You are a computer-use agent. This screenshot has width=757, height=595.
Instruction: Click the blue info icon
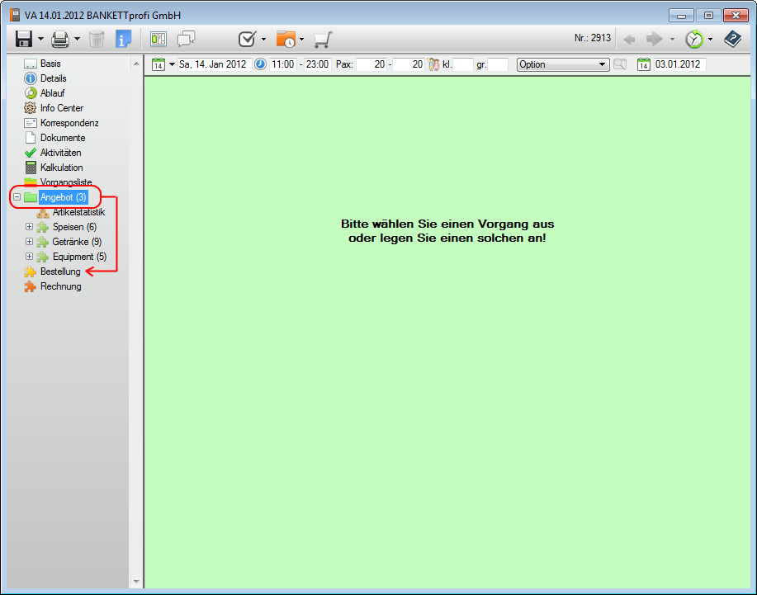tap(124, 38)
